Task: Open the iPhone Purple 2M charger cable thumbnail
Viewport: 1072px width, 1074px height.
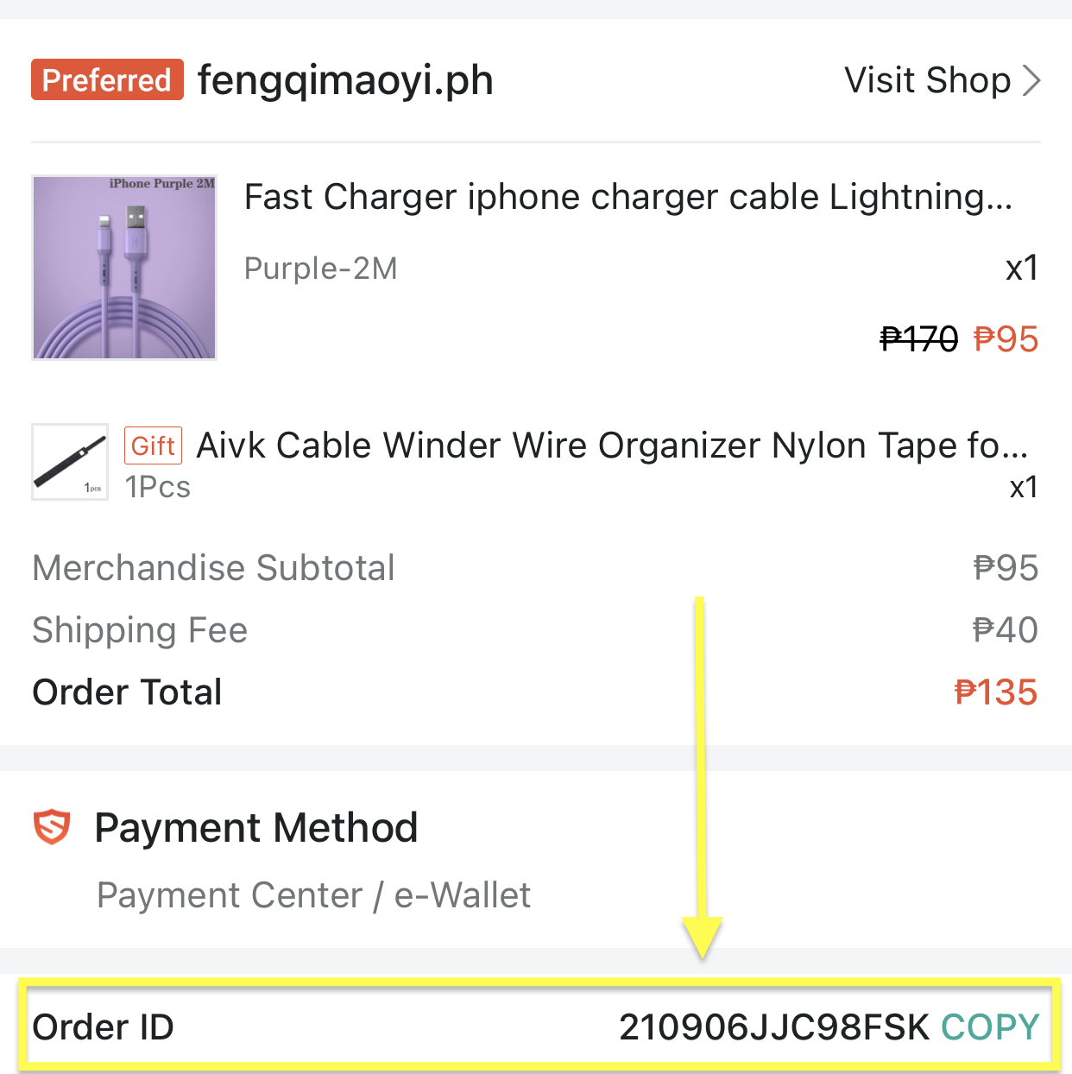Action: [x=123, y=267]
